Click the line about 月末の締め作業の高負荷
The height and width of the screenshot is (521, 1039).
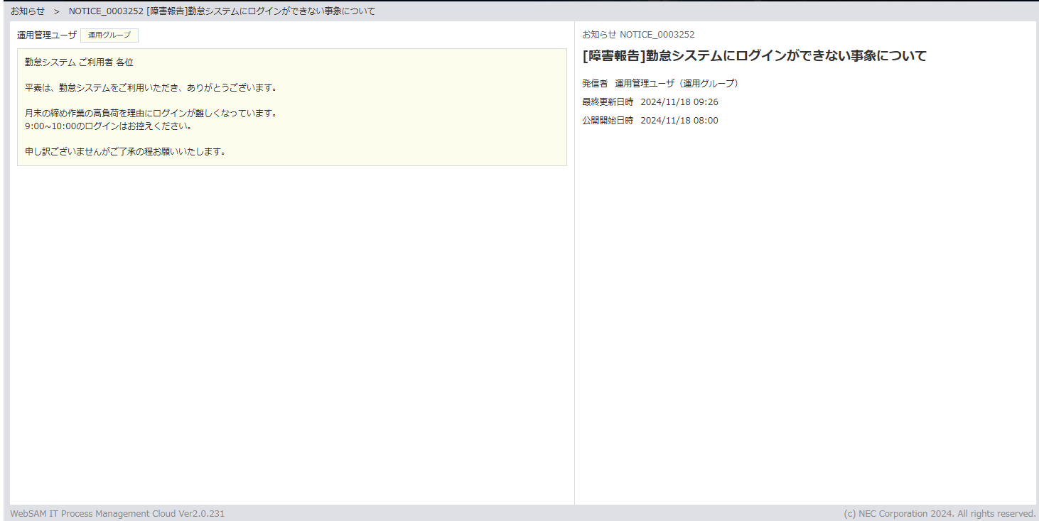click(150, 114)
